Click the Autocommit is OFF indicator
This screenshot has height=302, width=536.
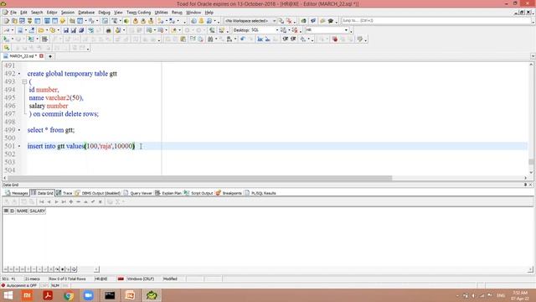coord(19,285)
